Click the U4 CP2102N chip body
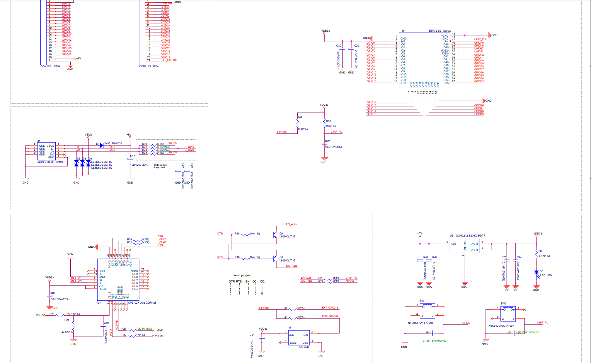 tap(118, 280)
